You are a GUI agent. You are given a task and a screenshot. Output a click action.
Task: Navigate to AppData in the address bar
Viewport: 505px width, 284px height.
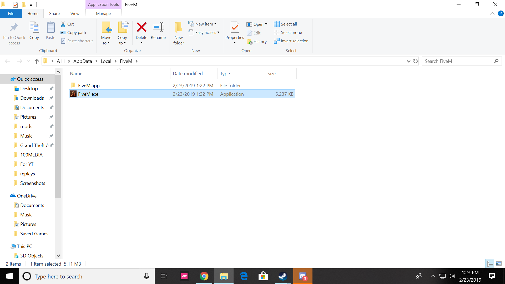click(82, 61)
